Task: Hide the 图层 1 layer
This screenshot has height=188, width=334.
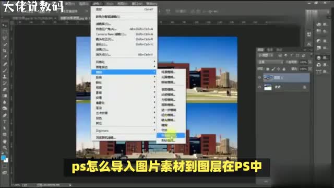Action: click(x=259, y=78)
